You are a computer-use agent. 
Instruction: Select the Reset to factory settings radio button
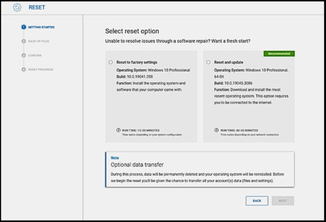click(111, 62)
